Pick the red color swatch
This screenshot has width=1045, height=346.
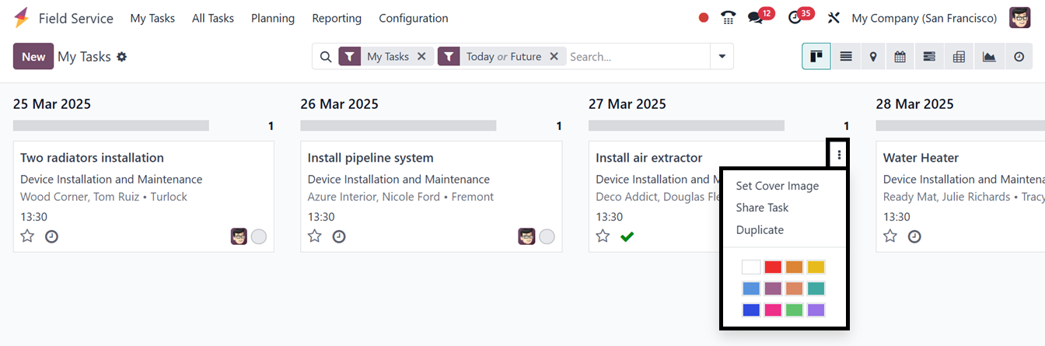coord(772,267)
